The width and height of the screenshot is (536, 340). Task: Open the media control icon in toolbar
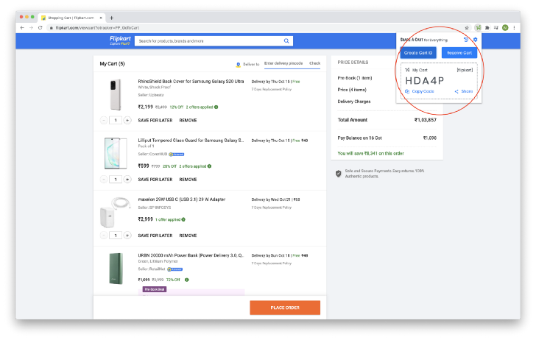point(496,28)
